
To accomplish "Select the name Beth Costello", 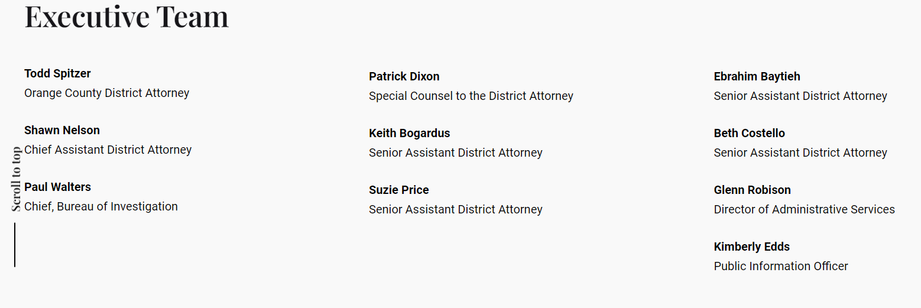I will point(749,133).
